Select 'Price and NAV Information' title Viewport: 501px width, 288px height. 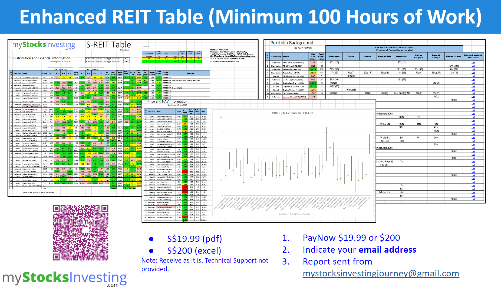pyautogui.click(x=167, y=101)
